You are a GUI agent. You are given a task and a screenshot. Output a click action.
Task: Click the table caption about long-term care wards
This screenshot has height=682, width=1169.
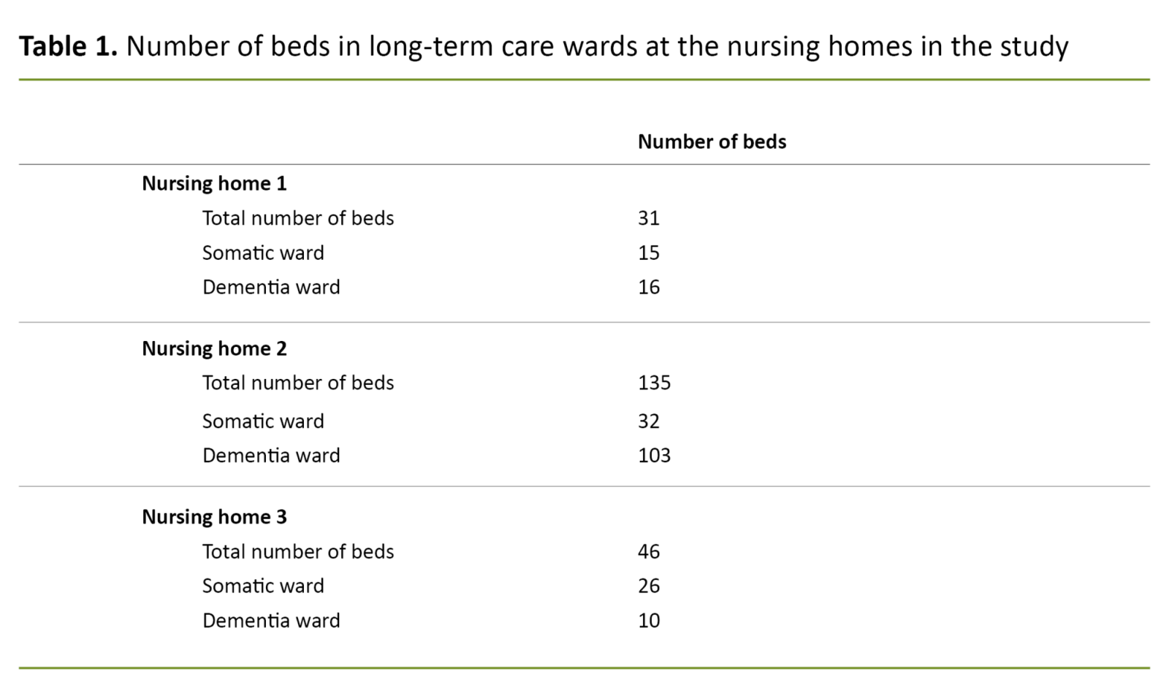click(x=597, y=47)
